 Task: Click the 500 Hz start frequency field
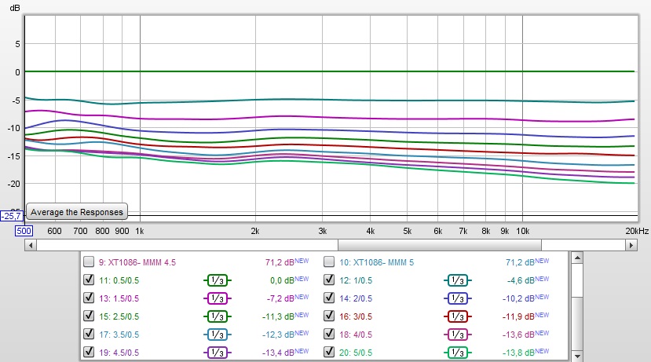click(x=24, y=231)
